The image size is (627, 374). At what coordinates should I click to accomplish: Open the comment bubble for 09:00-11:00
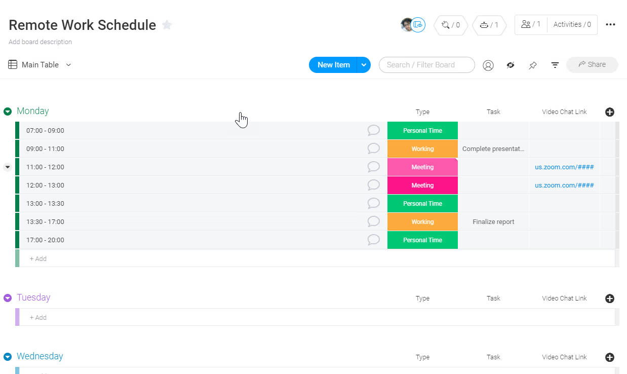click(x=373, y=148)
